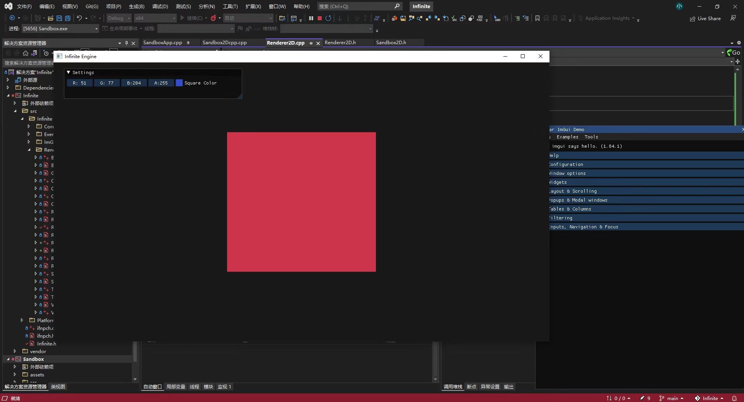Expand the Dependencies tree node
This screenshot has width=744, height=402.
(x=8, y=88)
